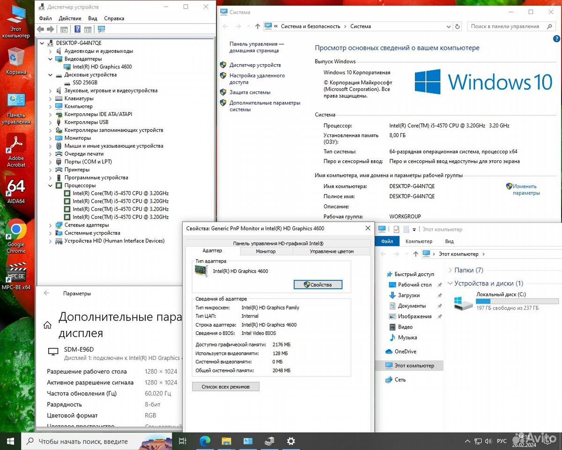The width and height of the screenshot is (562, 450).
Task: Click Back arrow in Device Manager toolbar
Action: click(40, 29)
